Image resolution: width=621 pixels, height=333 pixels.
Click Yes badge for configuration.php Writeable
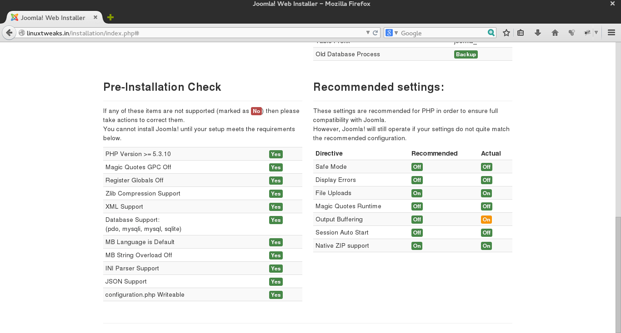(275, 295)
